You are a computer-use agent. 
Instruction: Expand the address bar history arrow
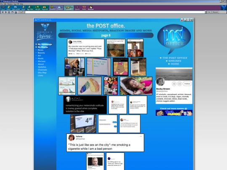point(206,12)
